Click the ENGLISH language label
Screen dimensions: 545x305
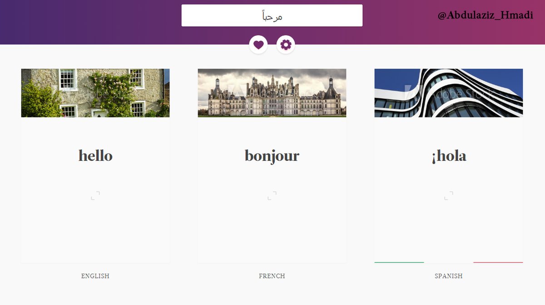[95, 276]
